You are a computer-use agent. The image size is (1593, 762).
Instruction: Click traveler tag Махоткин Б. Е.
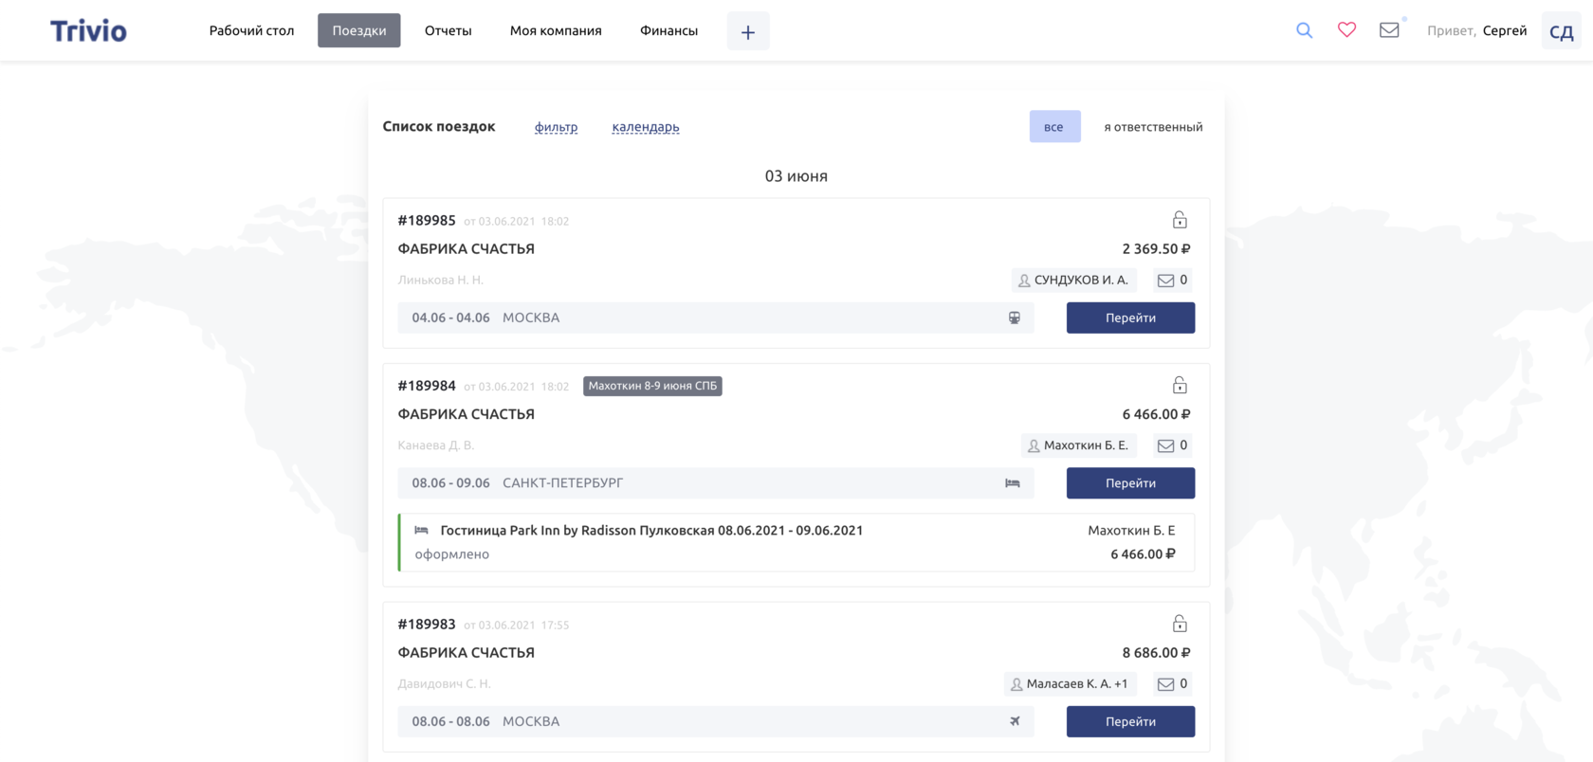pyautogui.click(x=1079, y=445)
